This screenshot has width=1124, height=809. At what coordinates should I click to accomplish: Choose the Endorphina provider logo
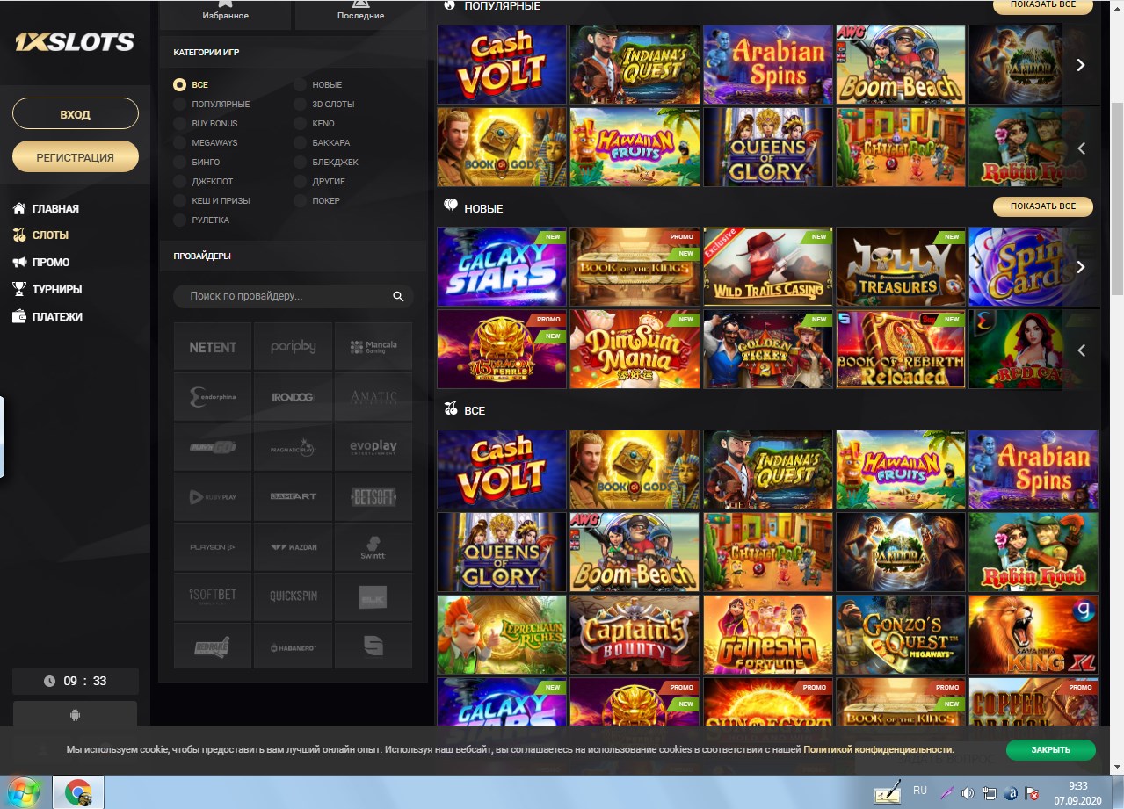[213, 397]
